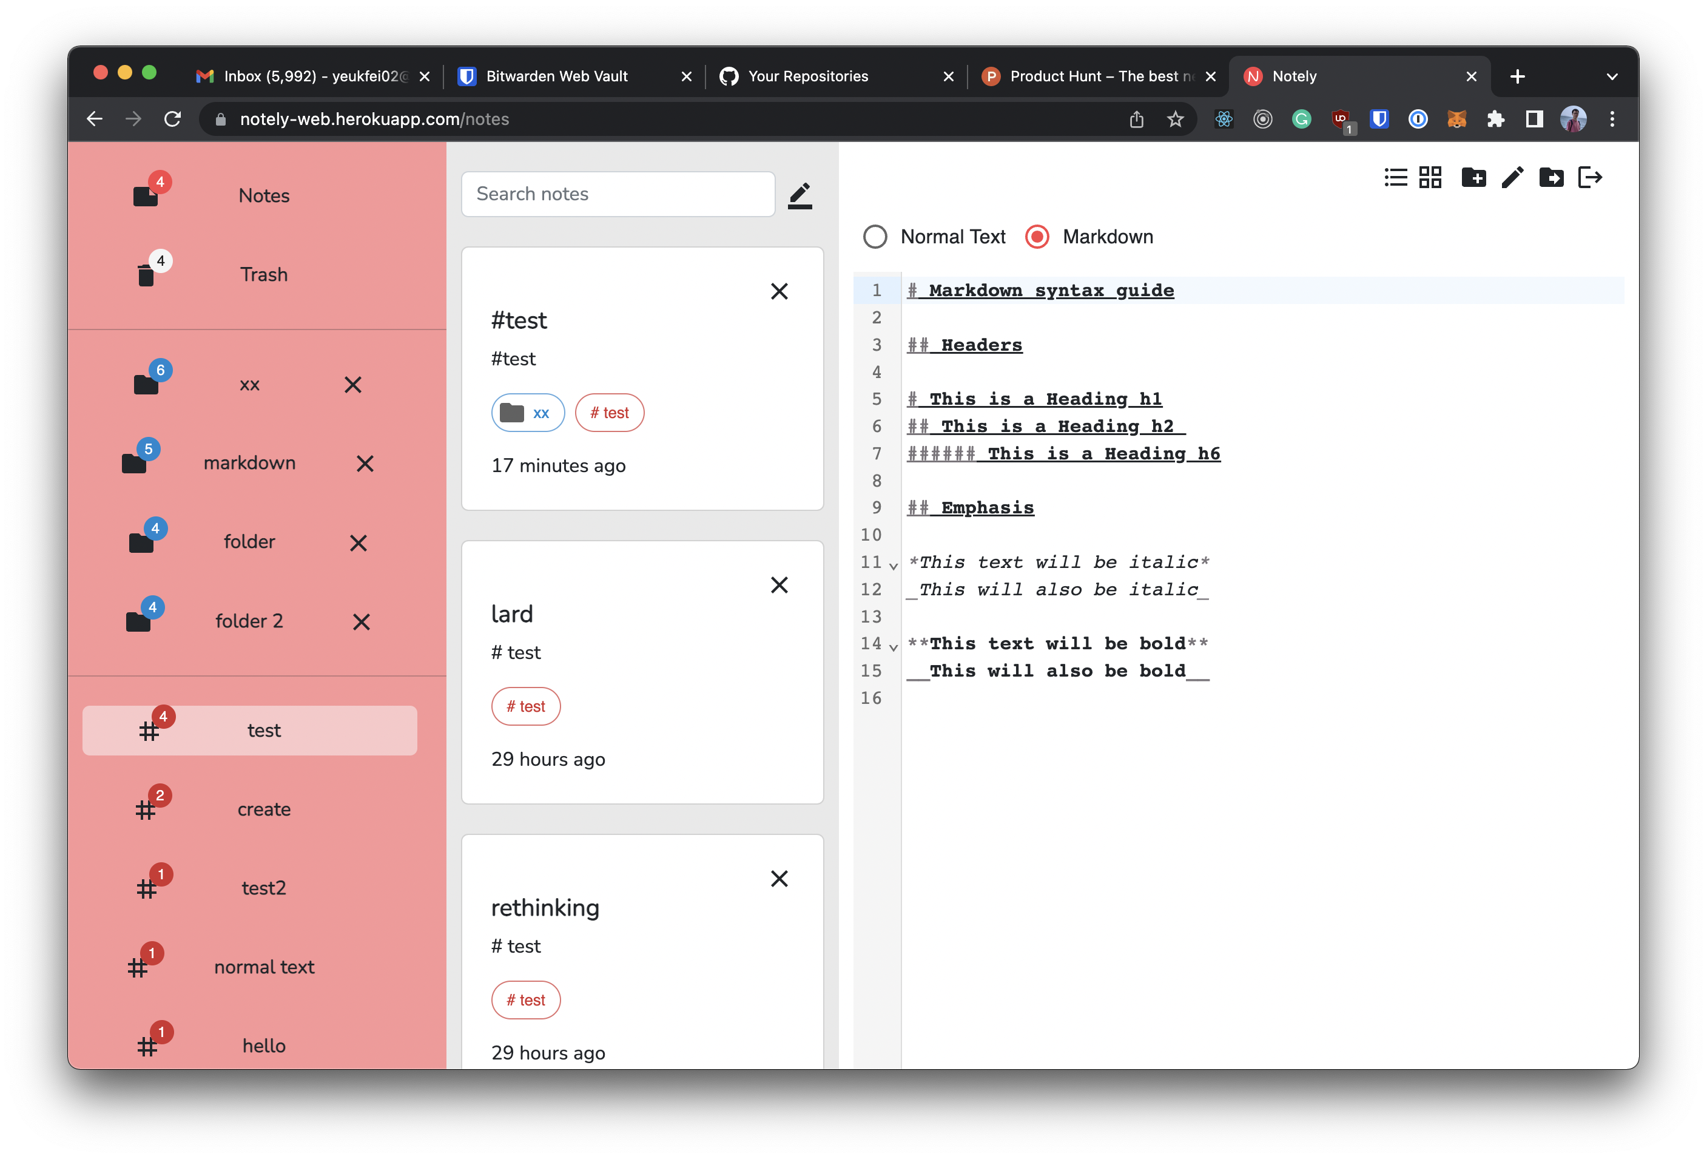Toggle the browser side panel icon
This screenshot has height=1159, width=1707.
tap(1534, 119)
